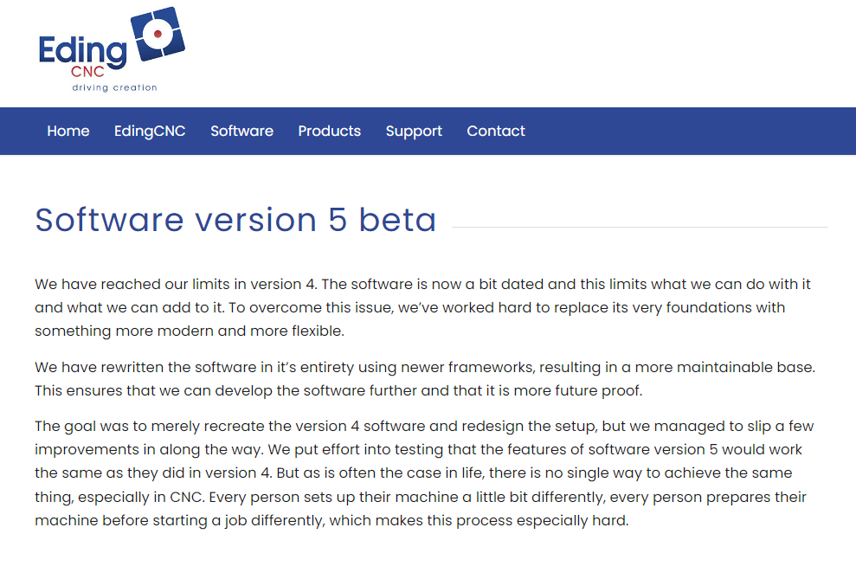Image resolution: width=856 pixels, height=566 pixels.
Task: Click the 'Software version 5 beta' heading
Action: click(x=234, y=221)
